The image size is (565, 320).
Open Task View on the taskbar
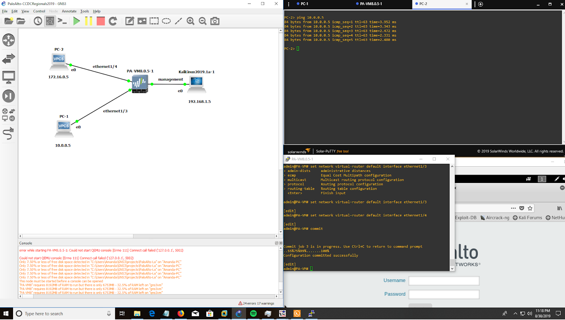[122, 314]
